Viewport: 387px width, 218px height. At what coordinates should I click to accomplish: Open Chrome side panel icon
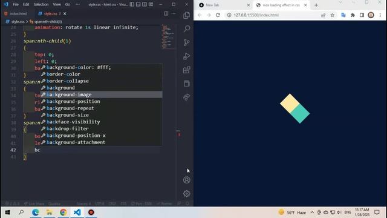pos(362,15)
